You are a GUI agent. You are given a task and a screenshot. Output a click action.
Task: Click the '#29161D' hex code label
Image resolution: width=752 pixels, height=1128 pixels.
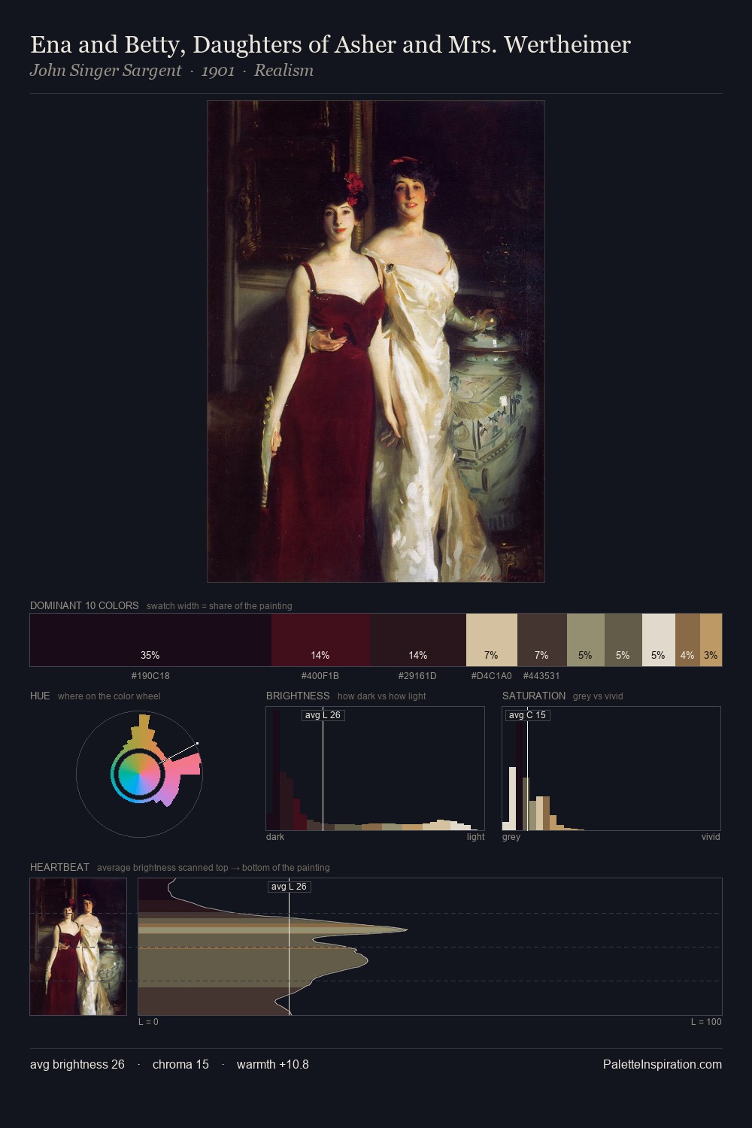(417, 676)
